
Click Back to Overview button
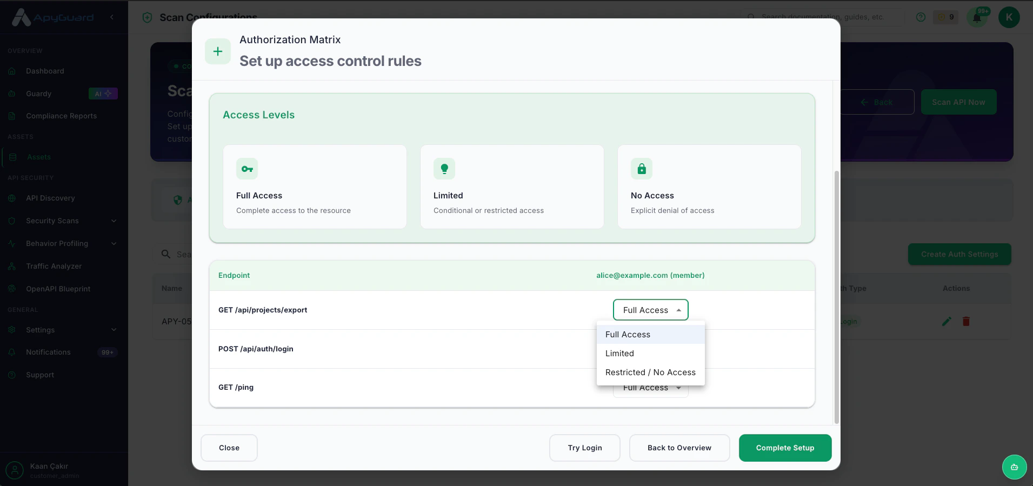pyautogui.click(x=679, y=448)
